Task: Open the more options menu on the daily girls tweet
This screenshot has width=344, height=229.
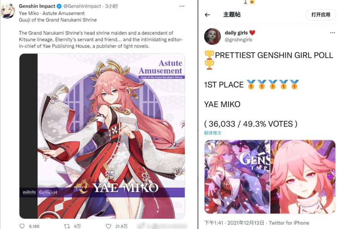Action: pyautogui.click(x=333, y=33)
